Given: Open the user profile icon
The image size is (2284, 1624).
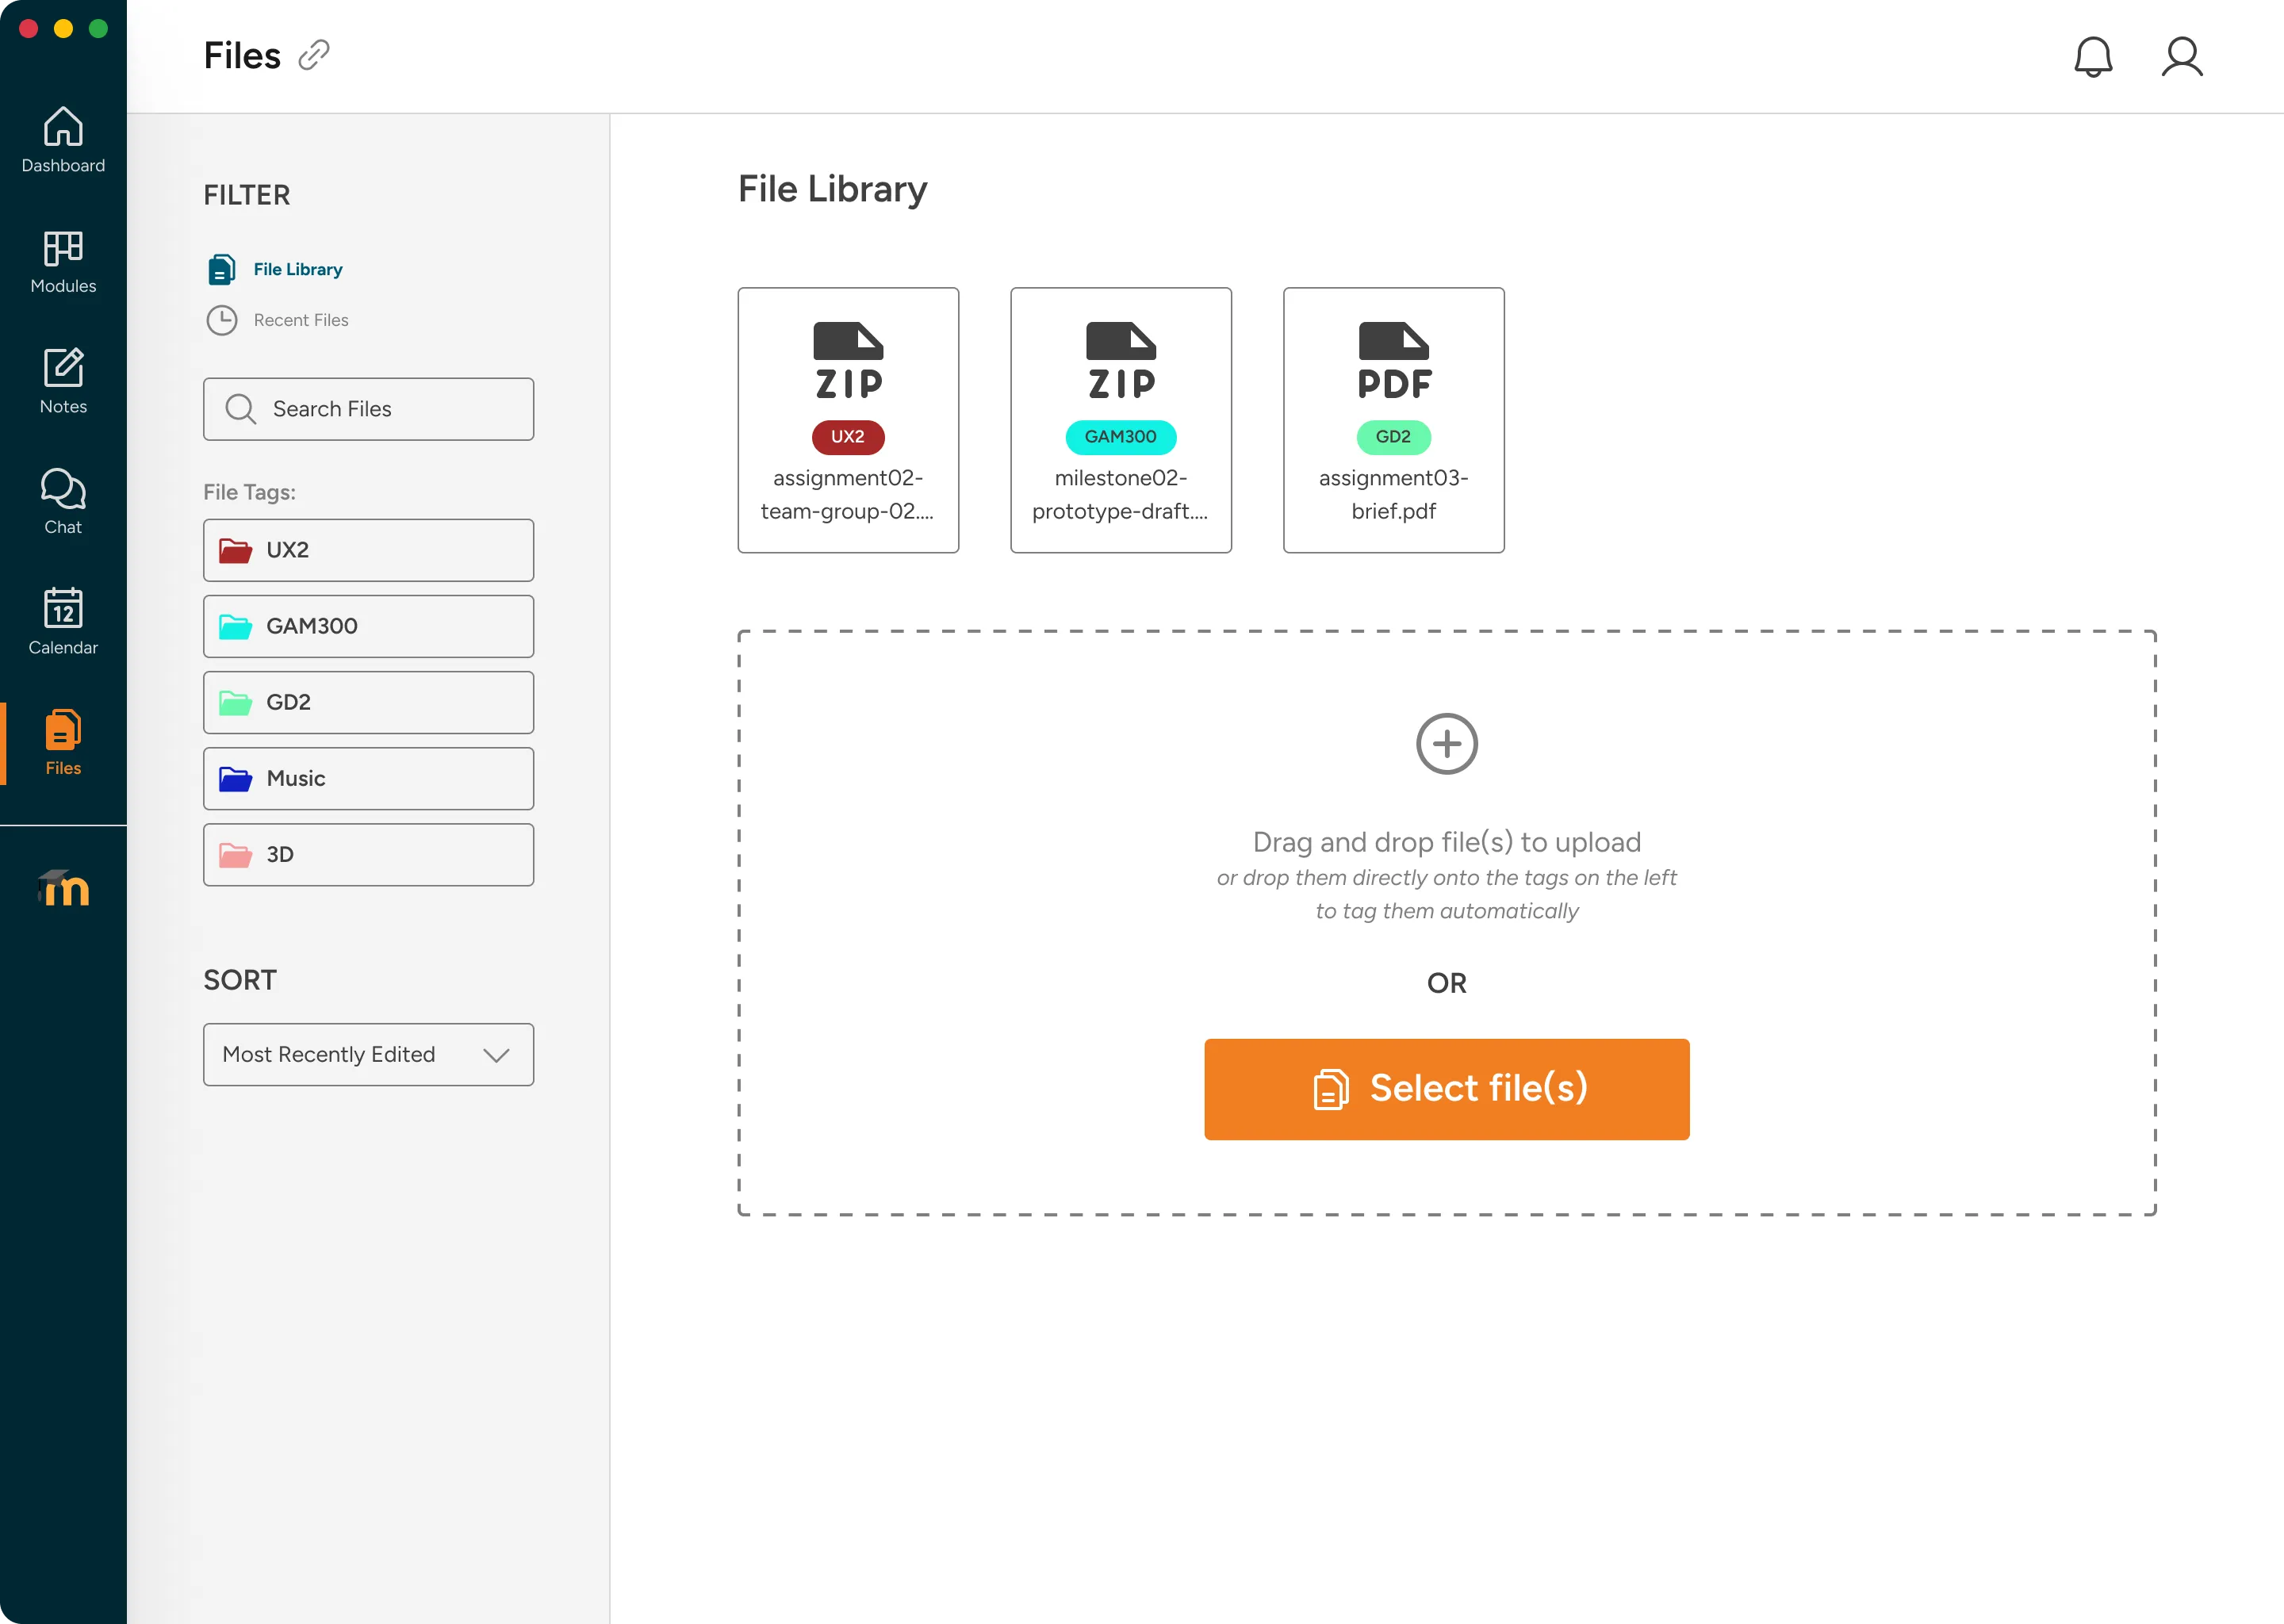Looking at the screenshot, I should click(x=2182, y=57).
